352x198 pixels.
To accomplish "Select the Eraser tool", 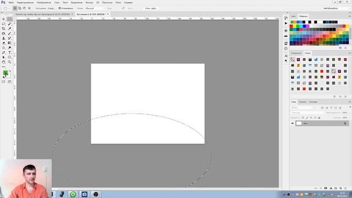I will coord(3,43).
